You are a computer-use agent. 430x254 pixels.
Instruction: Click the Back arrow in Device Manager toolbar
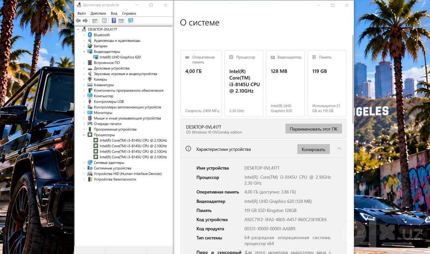(x=78, y=21)
